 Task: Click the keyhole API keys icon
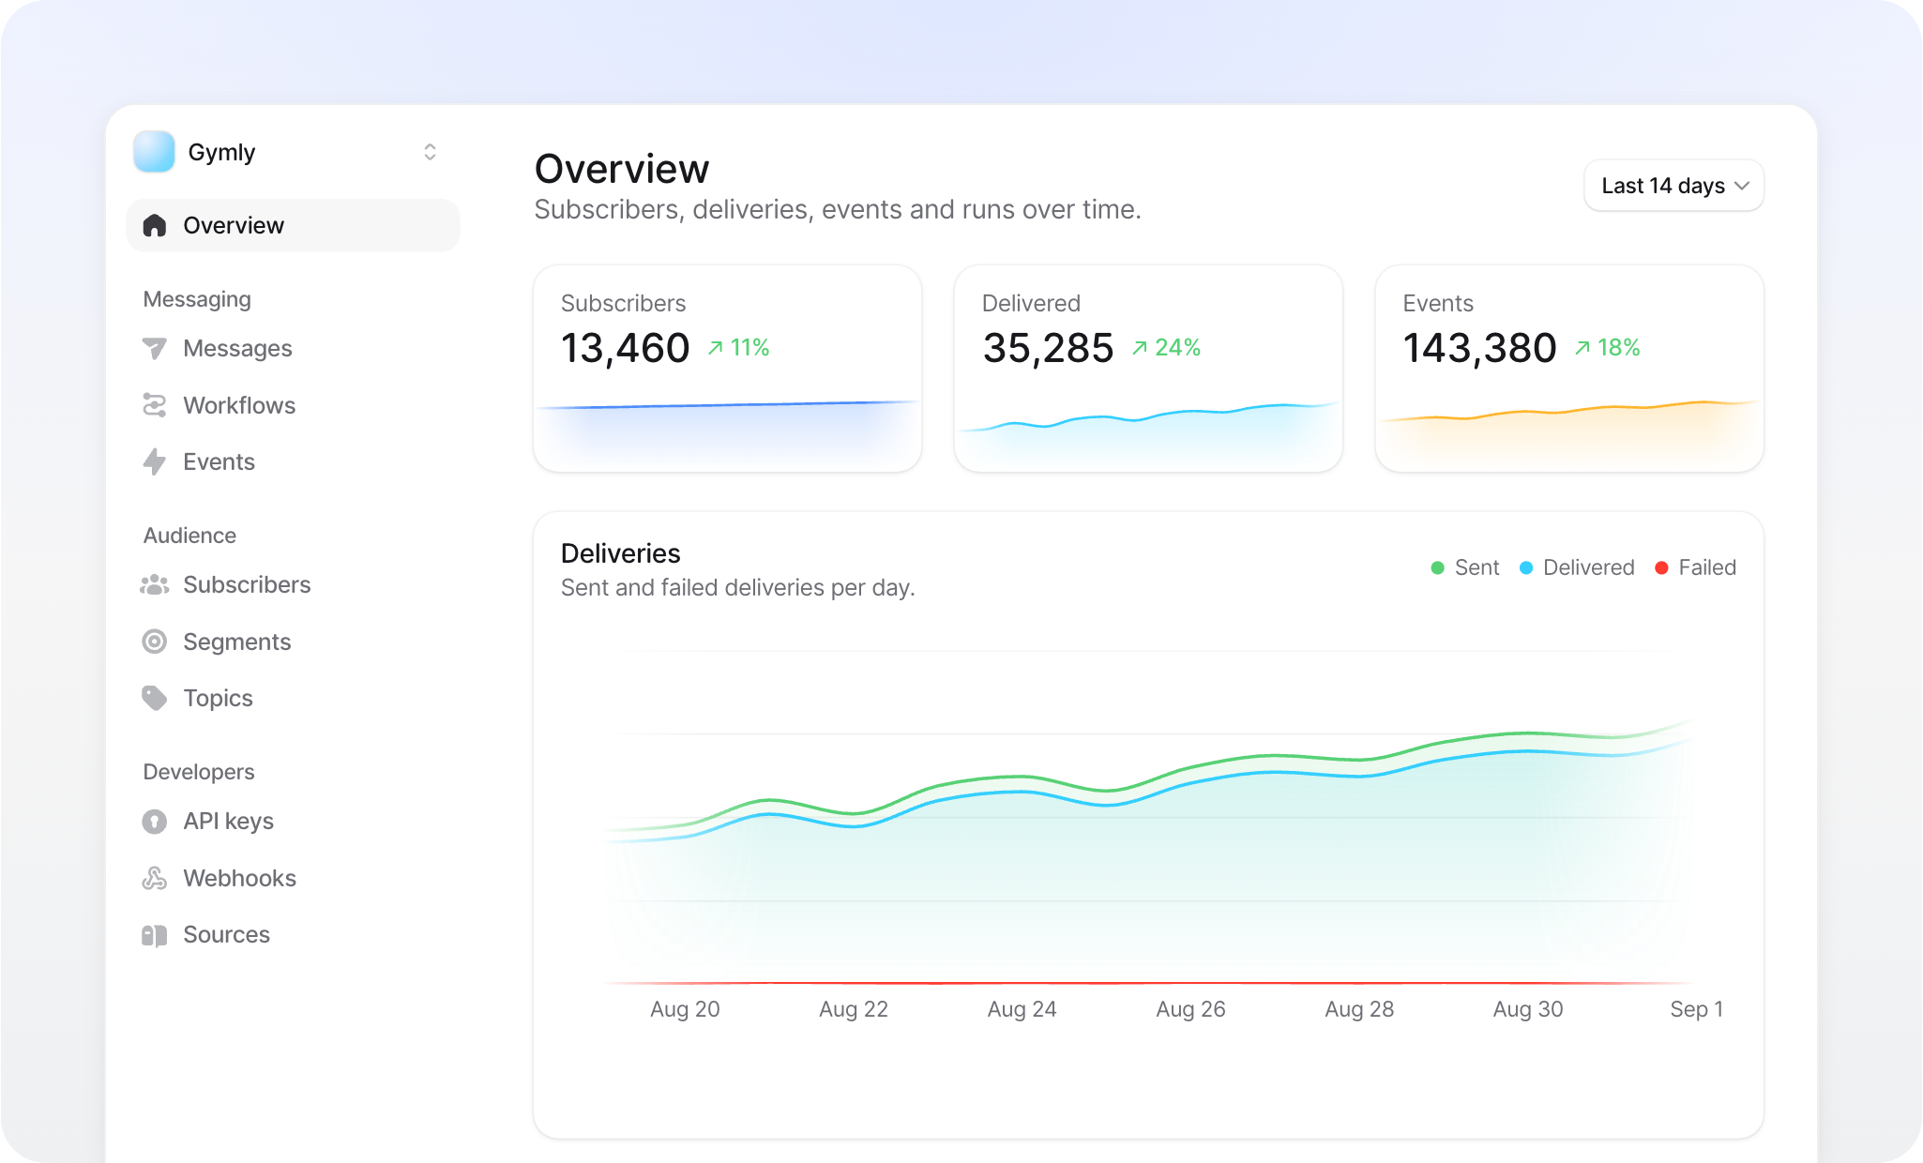pos(155,822)
